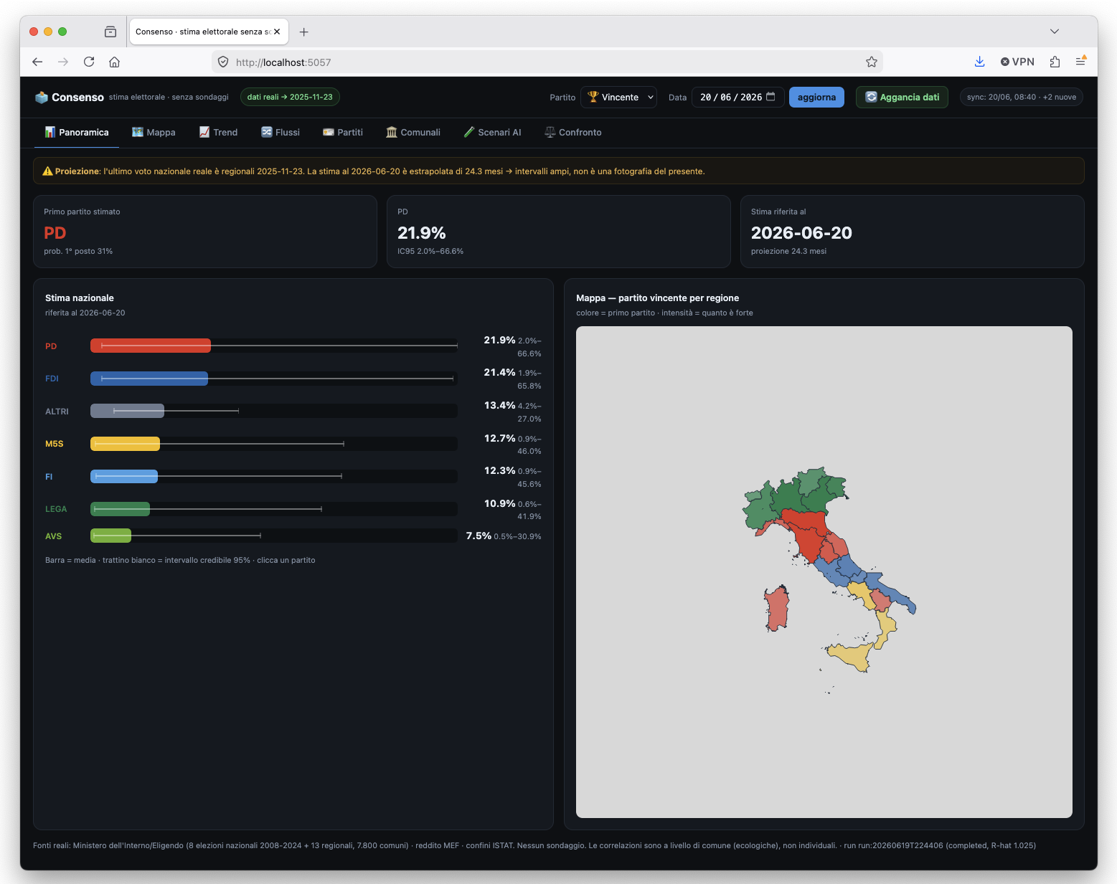Select the Panoramica tab

point(77,133)
